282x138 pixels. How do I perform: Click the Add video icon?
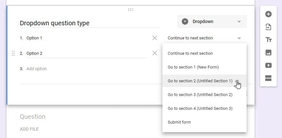(268, 65)
